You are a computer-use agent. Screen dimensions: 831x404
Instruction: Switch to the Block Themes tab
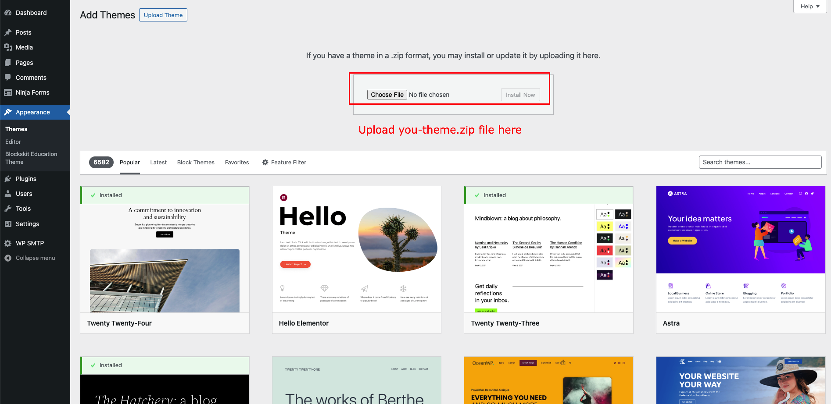coord(196,163)
